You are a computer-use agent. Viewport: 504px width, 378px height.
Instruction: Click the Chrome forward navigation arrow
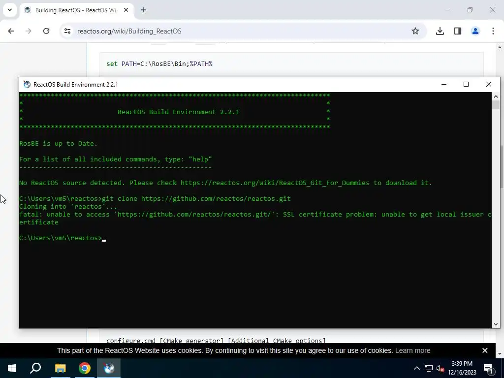[29, 31]
